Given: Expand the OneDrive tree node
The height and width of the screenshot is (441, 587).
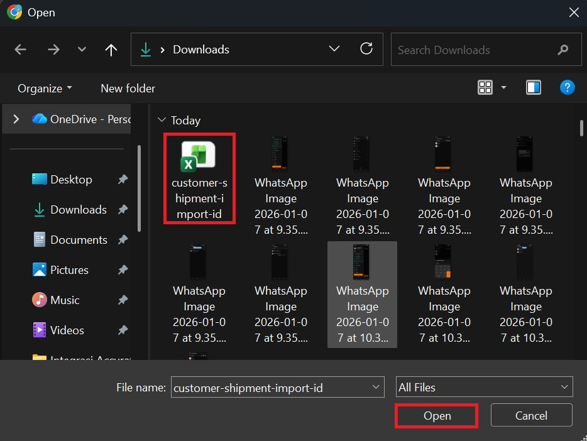Looking at the screenshot, I should (x=16, y=119).
